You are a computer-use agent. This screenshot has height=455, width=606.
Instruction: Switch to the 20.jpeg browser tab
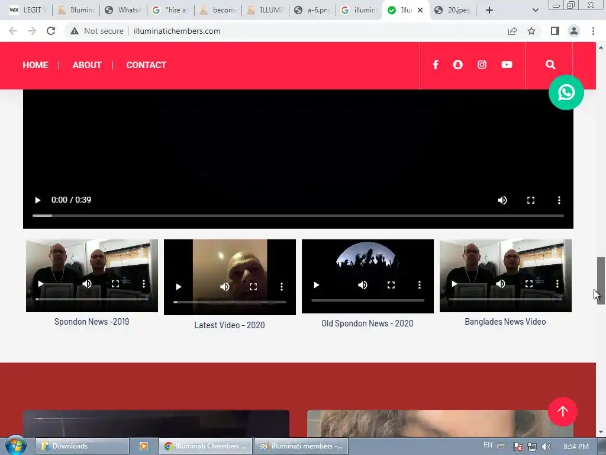(454, 10)
